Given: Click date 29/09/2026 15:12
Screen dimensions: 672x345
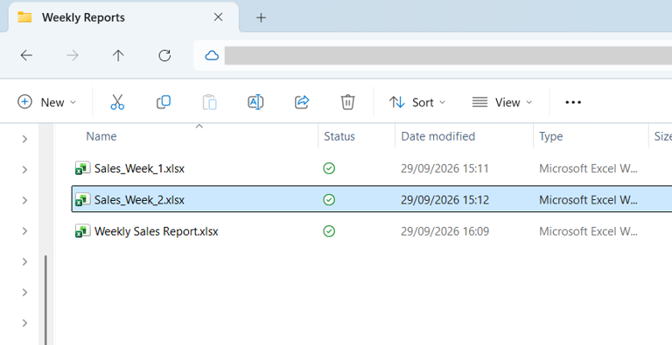Looking at the screenshot, I should point(444,200).
